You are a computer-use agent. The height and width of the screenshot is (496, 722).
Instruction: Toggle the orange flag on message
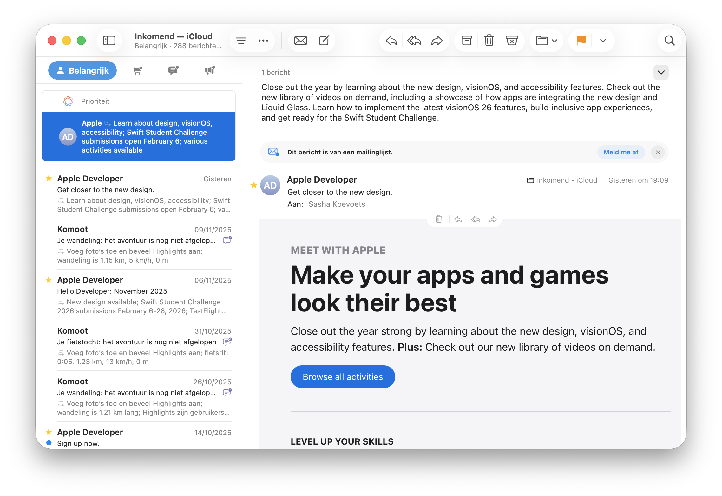point(581,41)
